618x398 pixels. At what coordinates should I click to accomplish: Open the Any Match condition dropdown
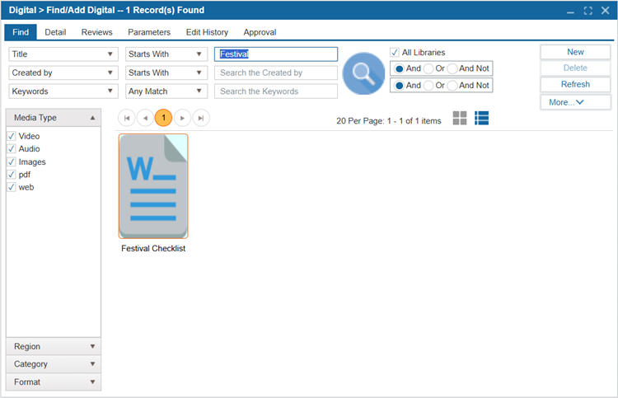(x=166, y=91)
